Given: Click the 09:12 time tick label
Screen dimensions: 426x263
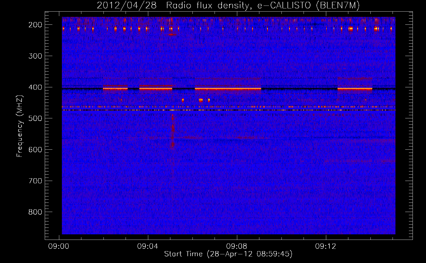Looking at the screenshot, I should click(326, 246).
